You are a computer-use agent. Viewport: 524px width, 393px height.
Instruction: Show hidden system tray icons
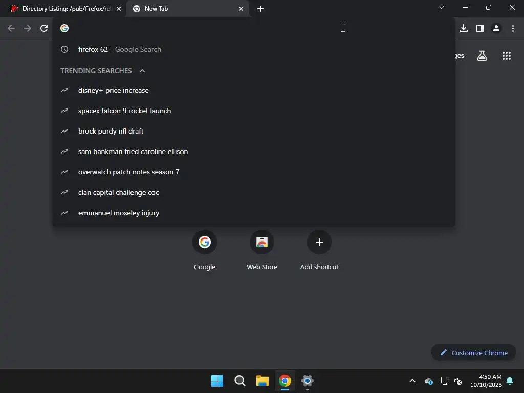(412, 381)
